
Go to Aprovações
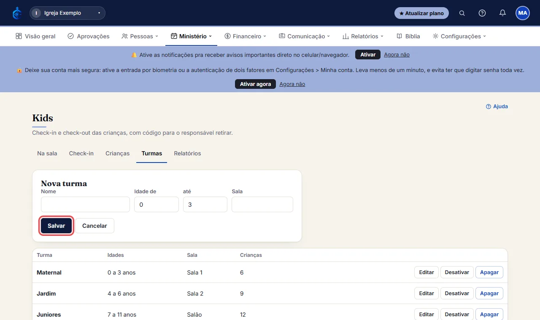pyautogui.click(x=89, y=36)
